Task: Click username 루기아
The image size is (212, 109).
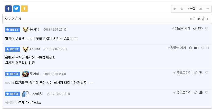Action: pos(35,74)
